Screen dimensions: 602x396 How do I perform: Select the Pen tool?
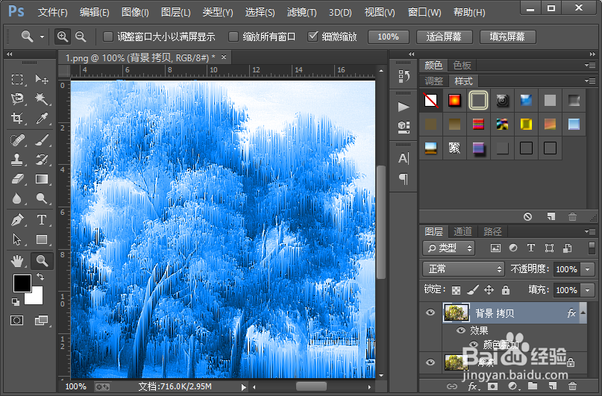coord(17,220)
